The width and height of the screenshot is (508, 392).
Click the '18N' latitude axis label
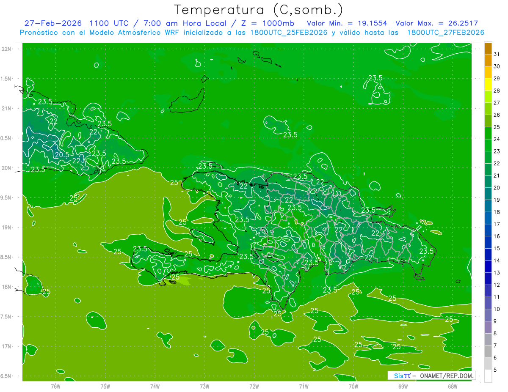pyautogui.click(x=7, y=287)
